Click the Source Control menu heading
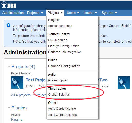 pyautogui.click(x=59, y=34)
